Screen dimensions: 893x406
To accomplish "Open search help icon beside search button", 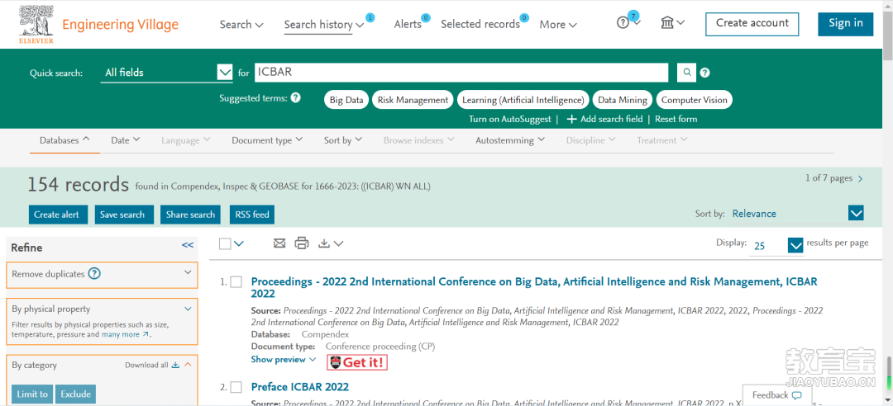I will pyautogui.click(x=705, y=73).
